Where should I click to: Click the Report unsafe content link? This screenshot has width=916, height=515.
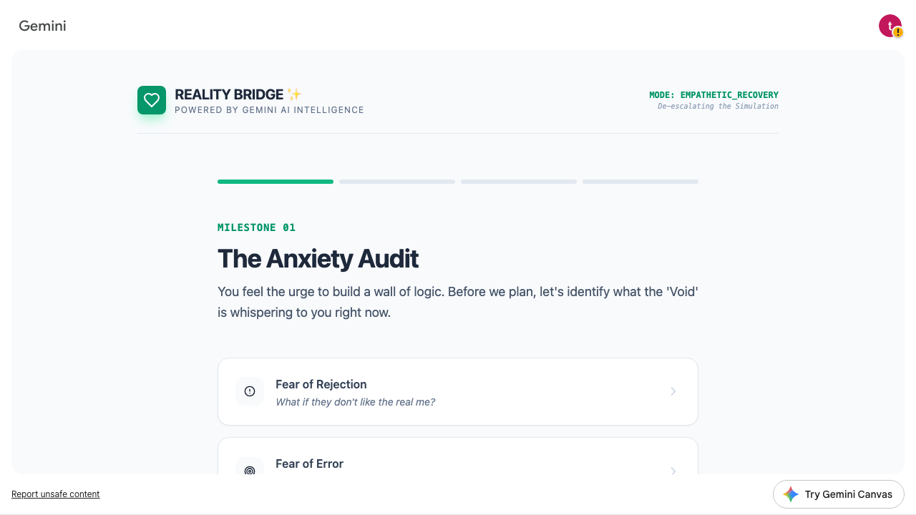click(x=56, y=494)
